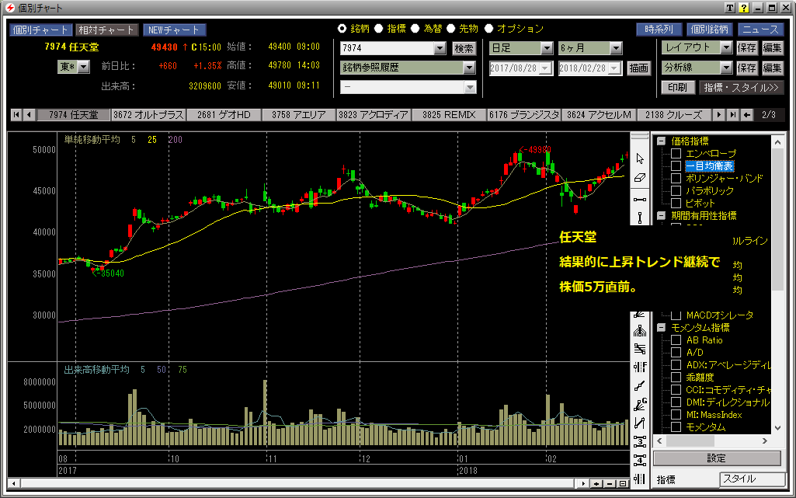Open the 指標・スタイル>> panel button
Screen dimensions: 796x498
click(741, 87)
